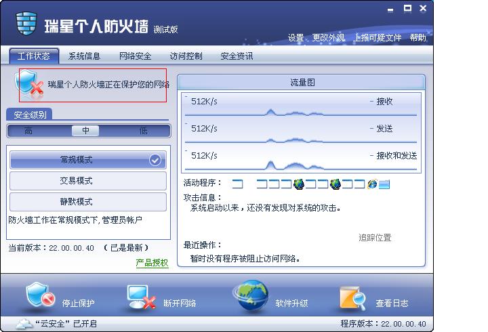The image size is (488, 332).
Task: Click 当前版本:22.00.00.40 text
Action: [x=51, y=248]
